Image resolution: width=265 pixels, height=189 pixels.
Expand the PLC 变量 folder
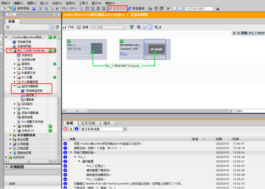click(x=15, y=77)
